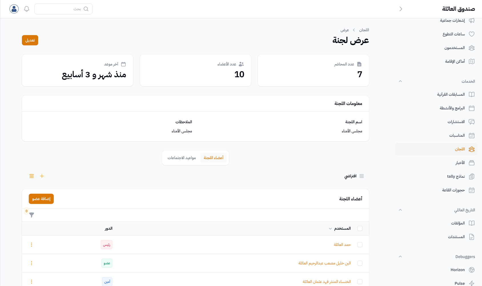
Task: Select the المسابقات القرآنية book icon
Action: pyautogui.click(x=471, y=94)
